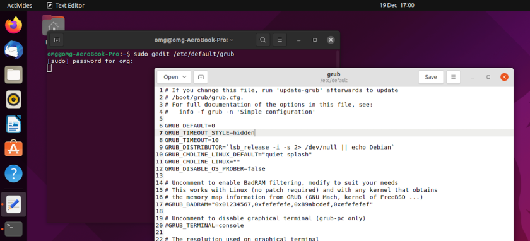Create new document in gedit
This screenshot has width=530, height=241.
pos(201,77)
